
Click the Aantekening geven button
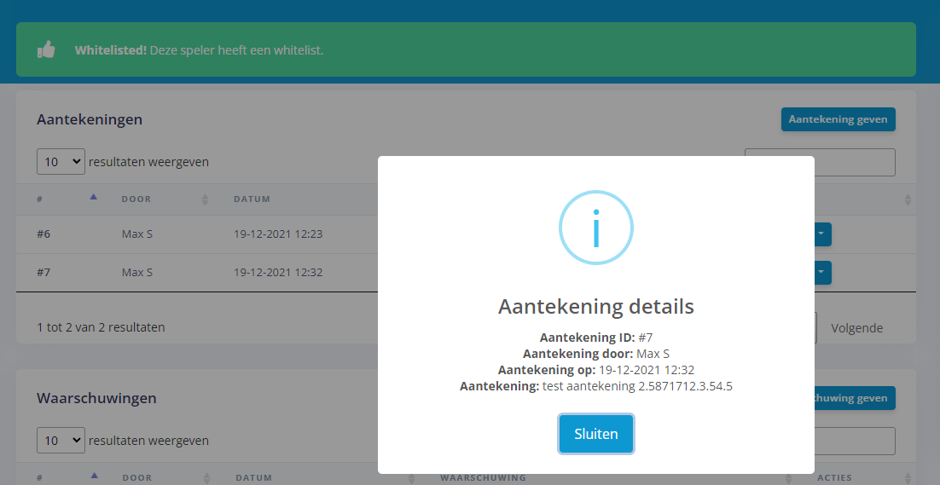pos(838,119)
